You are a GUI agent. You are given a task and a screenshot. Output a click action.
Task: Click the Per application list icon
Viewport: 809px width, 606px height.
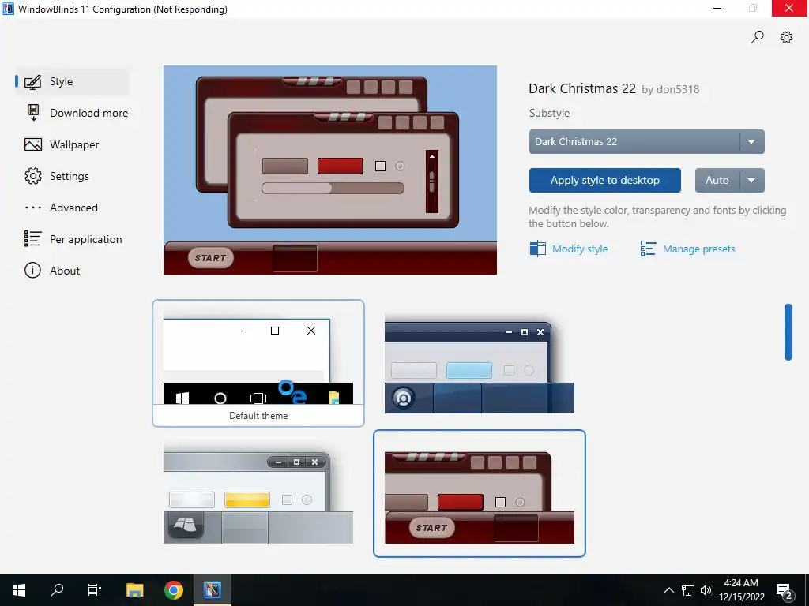coord(33,239)
